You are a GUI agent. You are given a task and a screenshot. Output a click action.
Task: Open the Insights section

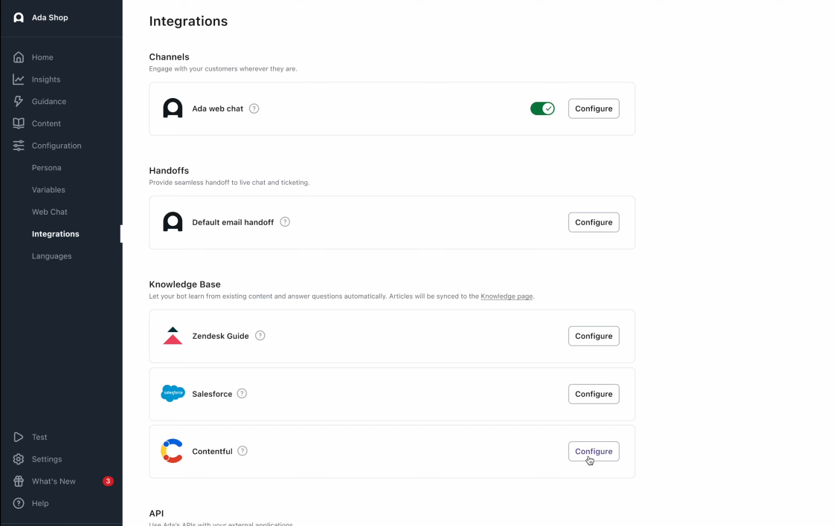[46, 79]
